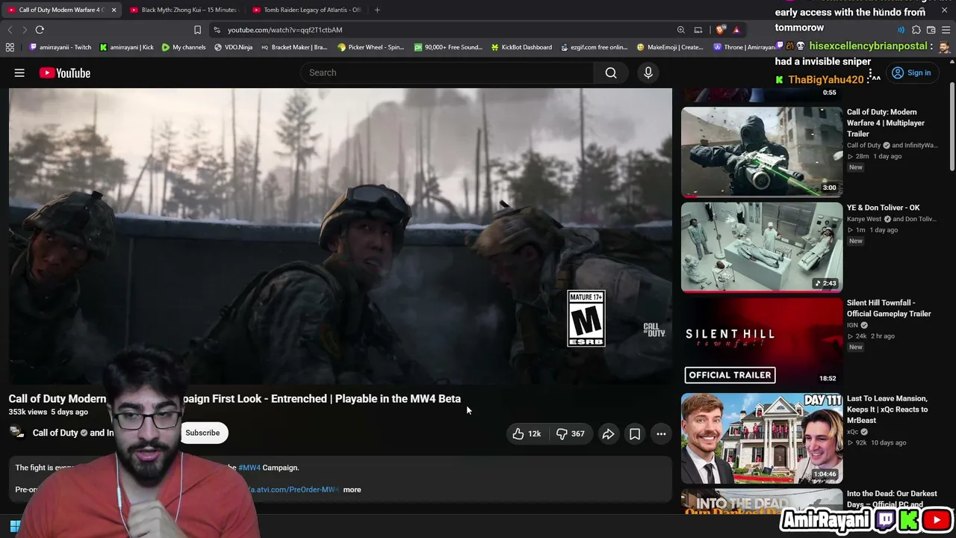Open 'Last To Leave Mansion' video title
The height and width of the screenshot is (538, 956).
887,409
